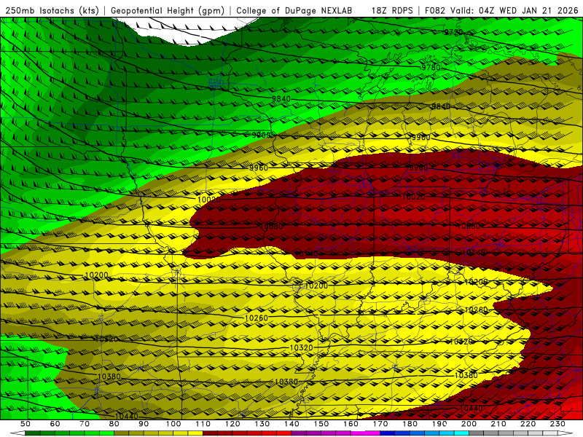This screenshot has height=437, width=583.
Task: Click the 140 value on color scale
Action: click(x=291, y=423)
